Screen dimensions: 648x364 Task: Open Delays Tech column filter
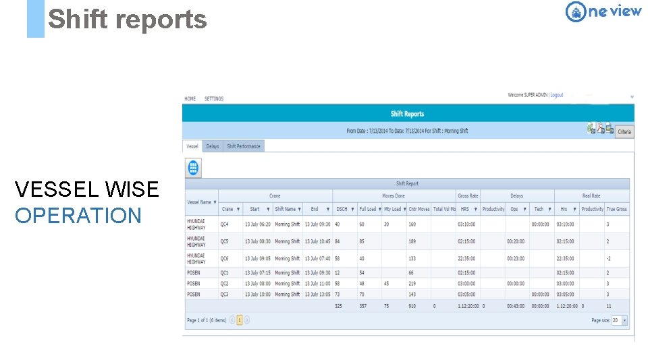(x=549, y=209)
